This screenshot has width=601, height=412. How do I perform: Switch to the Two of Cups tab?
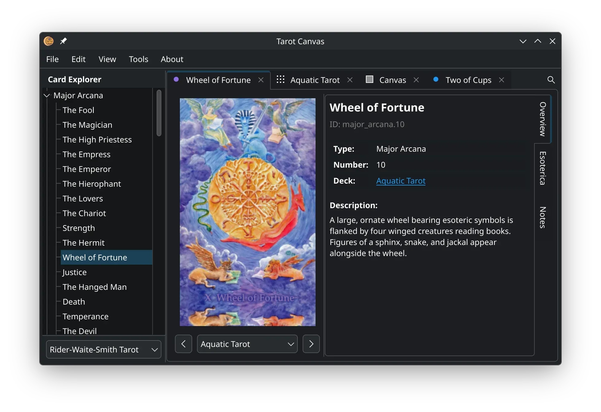tap(468, 80)
